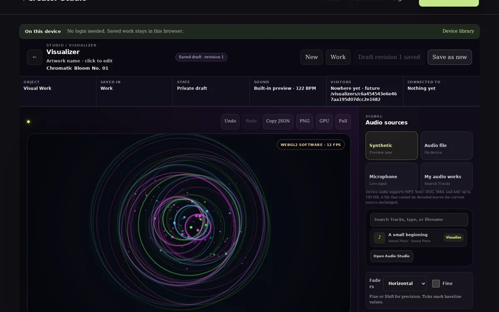Screen dimensions: 499x312
Task: Click the Built-in preview 122 BPM text
Action: click(285, 88)
